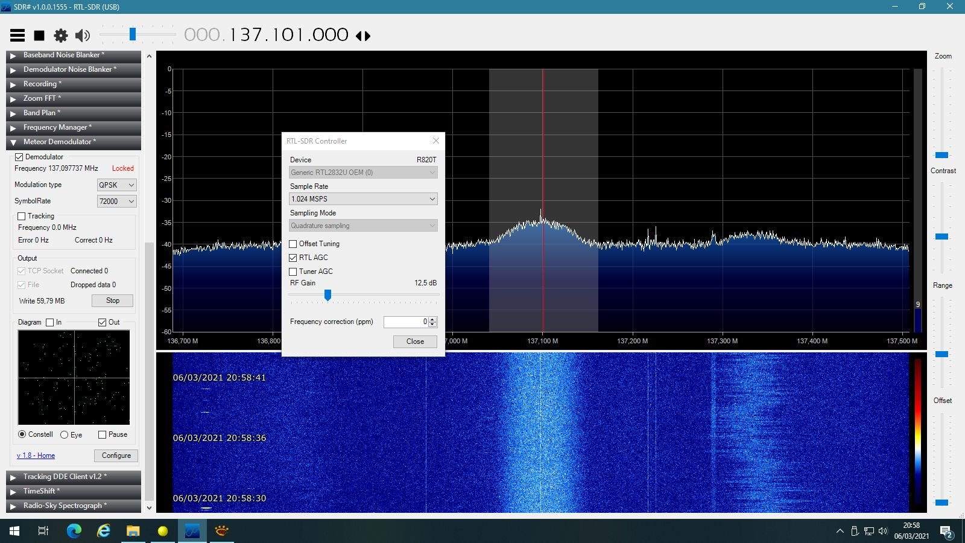Stop the radio with the square stop icon
The width and height of the screenshot is (965, 543).
coord(39,36)
